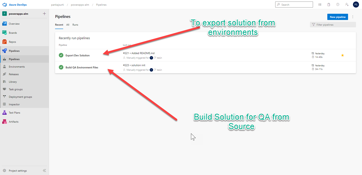Click the New pipeline button
The height and width of the screenshot is (175, 362).
coord(337,17)
